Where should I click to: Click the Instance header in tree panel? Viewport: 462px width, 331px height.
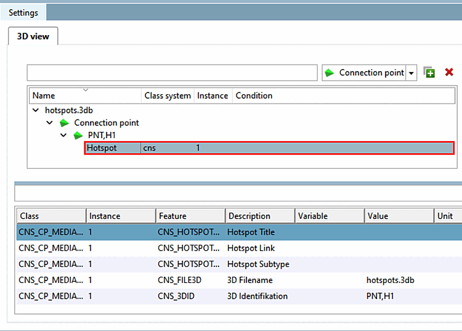click(x=213, y=96)
